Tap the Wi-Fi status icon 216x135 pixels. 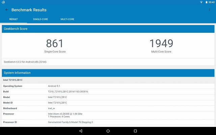point(201,2)
